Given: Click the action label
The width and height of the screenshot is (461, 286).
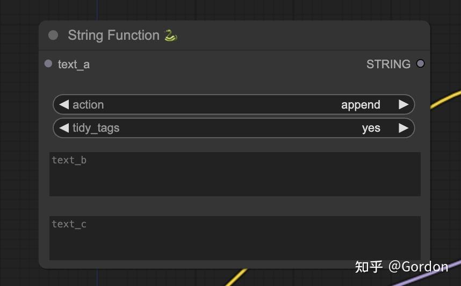Looking at the screenshot, I should click(88, 105).
